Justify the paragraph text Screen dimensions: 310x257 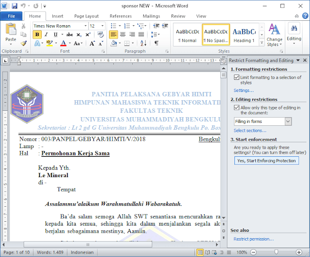(141, 34)
